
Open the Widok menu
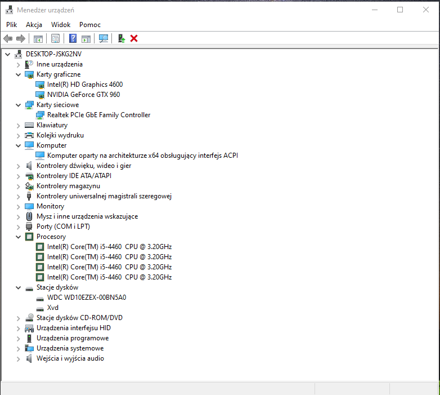[x=61, y=25]
